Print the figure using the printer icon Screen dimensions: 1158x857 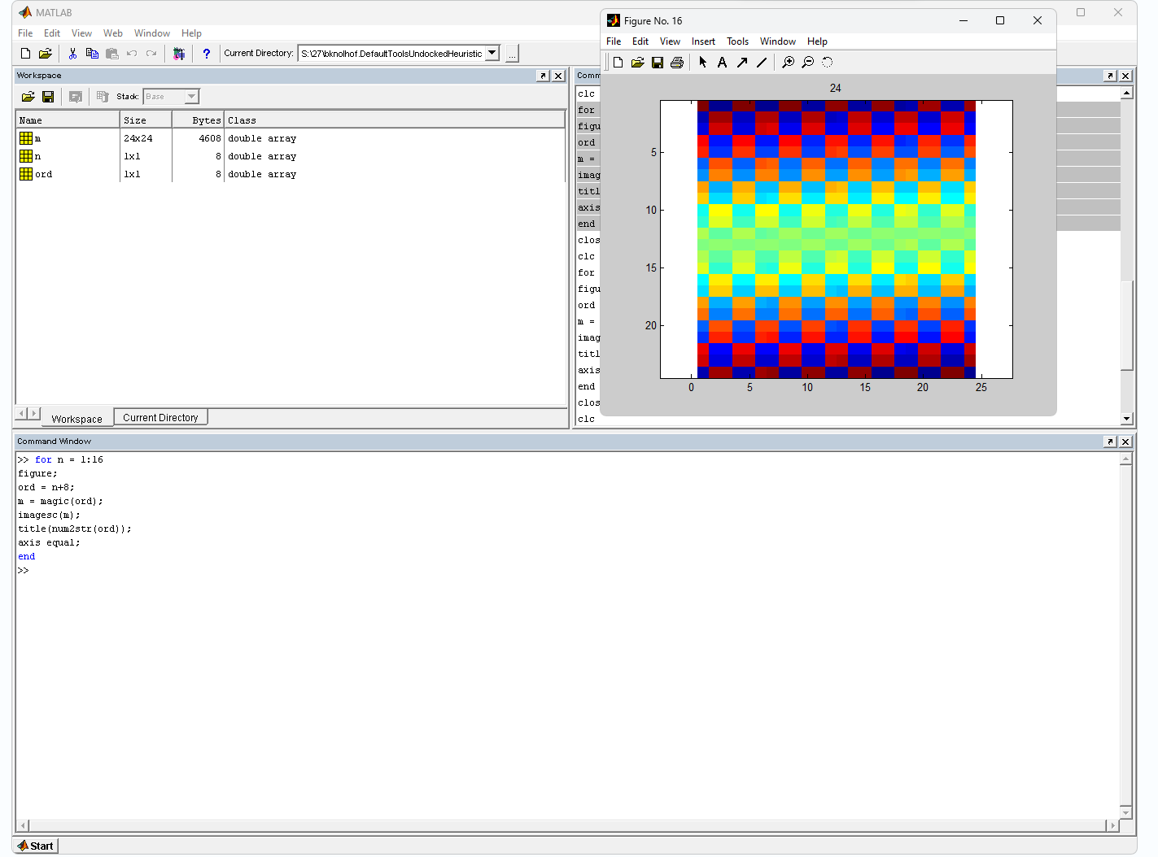pyautogui.click(x=677, y=63)
